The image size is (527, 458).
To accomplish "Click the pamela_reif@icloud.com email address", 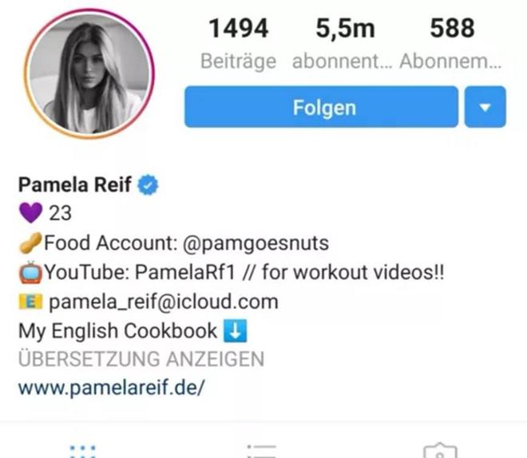I will (164, 302).
